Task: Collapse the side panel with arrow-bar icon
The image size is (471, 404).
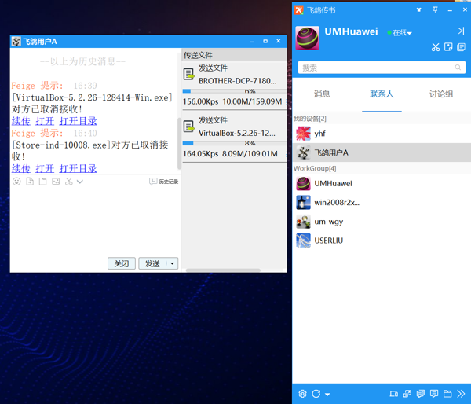Action: 461,31
